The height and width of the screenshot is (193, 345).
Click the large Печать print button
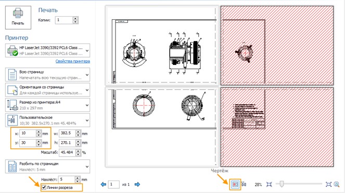[x=18, y=18]
